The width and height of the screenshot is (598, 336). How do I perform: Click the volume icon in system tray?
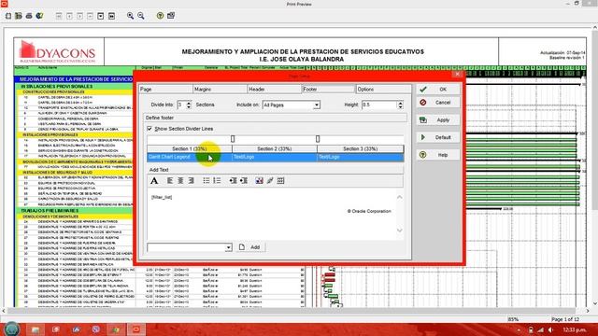click(550, 329)
